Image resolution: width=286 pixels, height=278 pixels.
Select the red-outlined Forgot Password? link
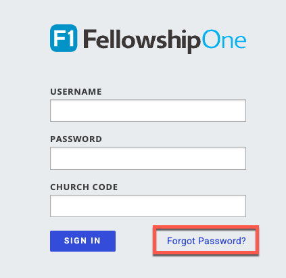pos(206,241)
